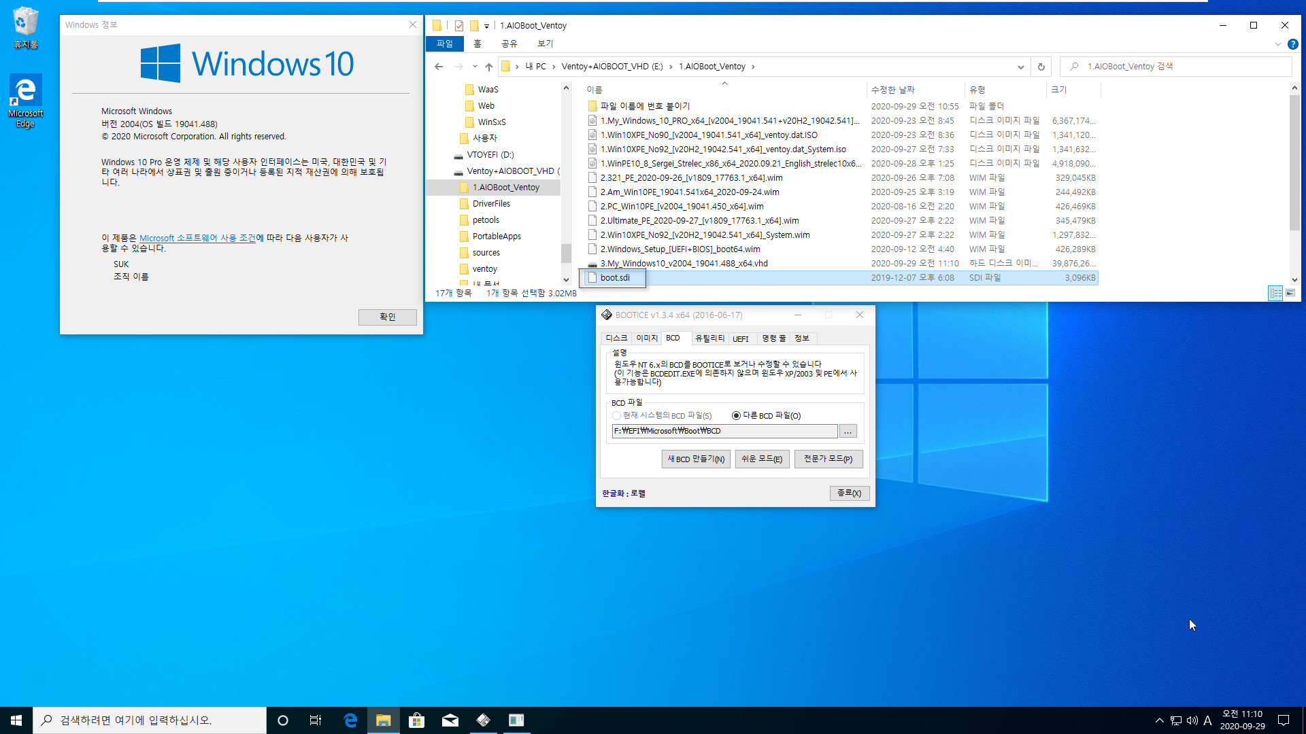Screen dimensions: 1306x734
Task: Open network status tray icon
Action: (1175, 720)
